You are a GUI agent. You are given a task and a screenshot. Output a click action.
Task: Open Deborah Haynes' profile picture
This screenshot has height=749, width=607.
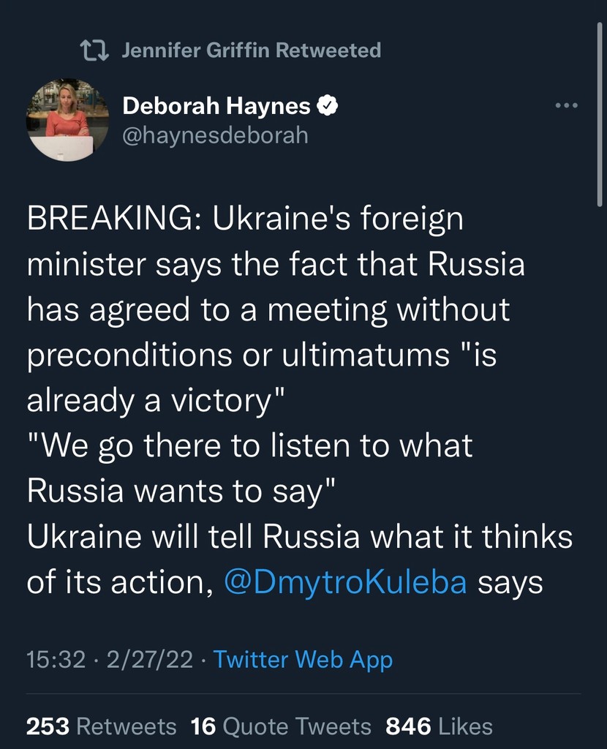coord(67,120)
